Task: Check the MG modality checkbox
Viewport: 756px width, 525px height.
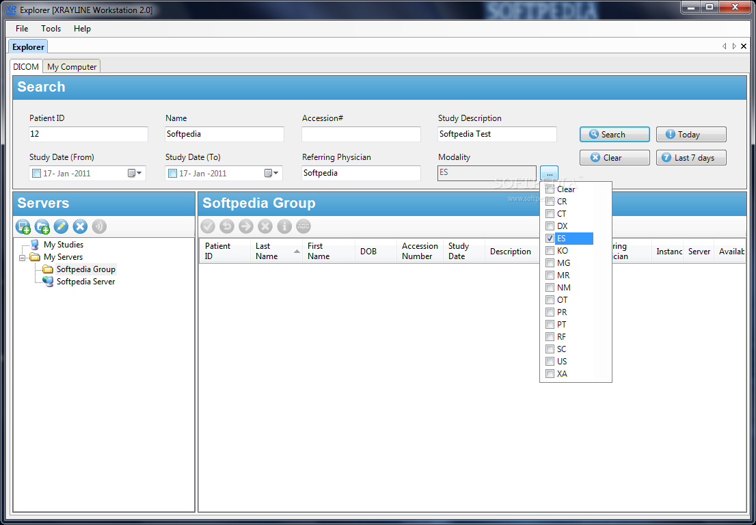Action: (x=550, y=262)
